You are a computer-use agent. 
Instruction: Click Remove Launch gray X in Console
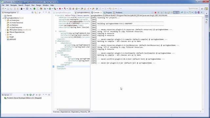point(158,12)
